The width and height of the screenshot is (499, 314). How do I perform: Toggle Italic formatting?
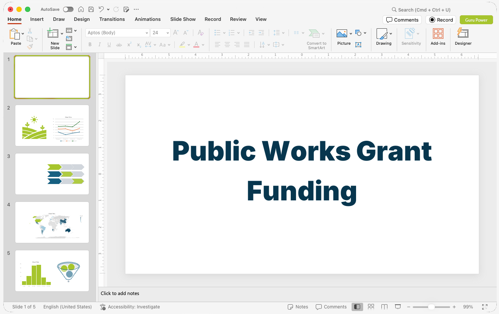coord(100,45)
